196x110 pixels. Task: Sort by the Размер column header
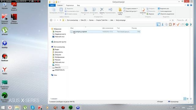coord(134,28)
